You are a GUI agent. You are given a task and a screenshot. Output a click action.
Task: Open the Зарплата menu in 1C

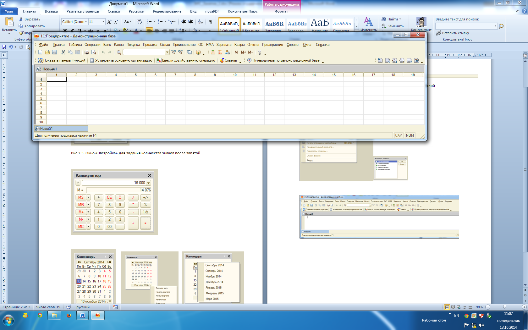point(224,45)
